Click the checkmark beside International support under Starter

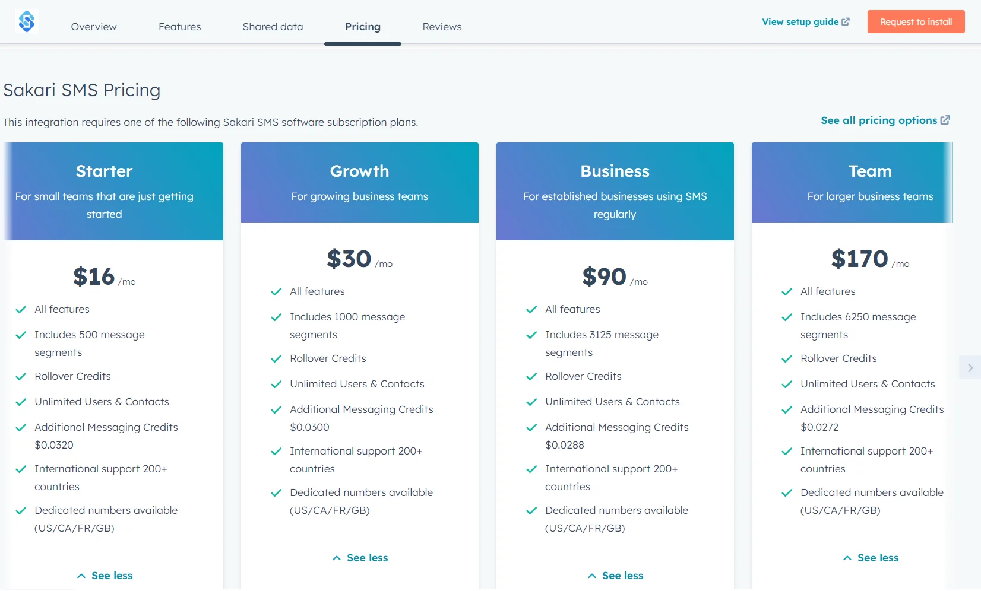coord(21,469)
